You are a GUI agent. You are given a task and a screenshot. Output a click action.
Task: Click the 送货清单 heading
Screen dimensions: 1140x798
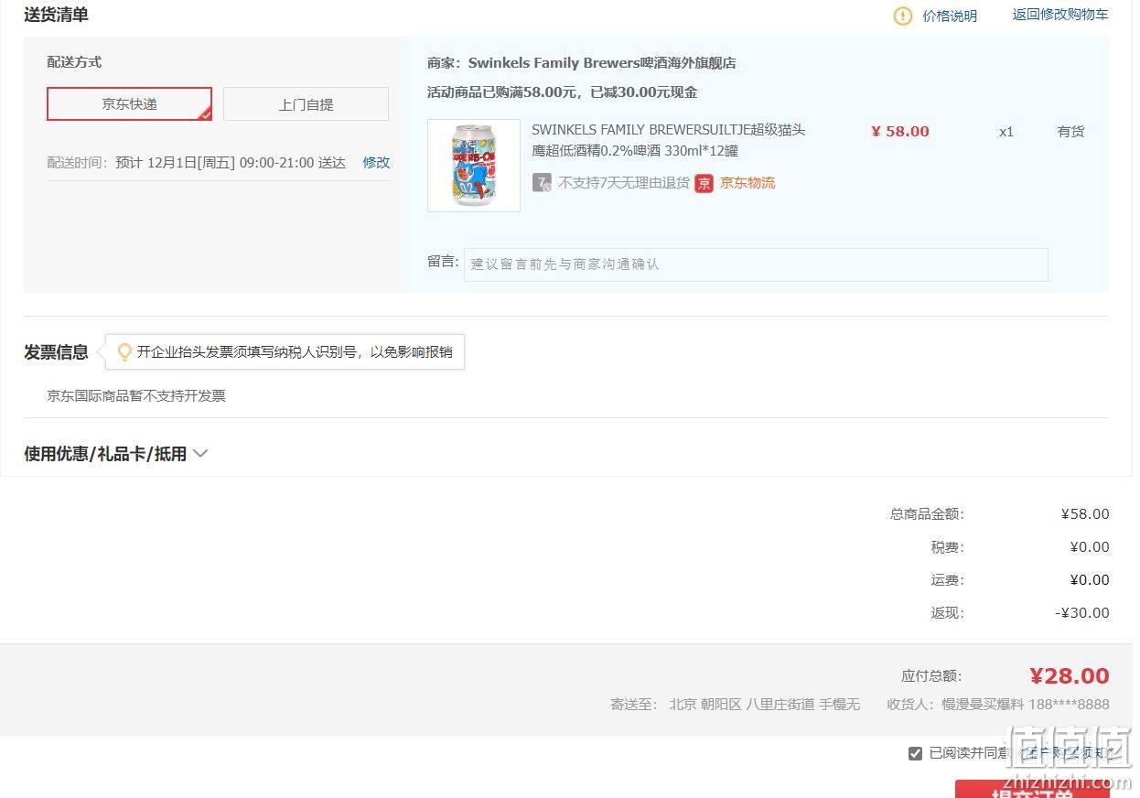click(56, 15)
